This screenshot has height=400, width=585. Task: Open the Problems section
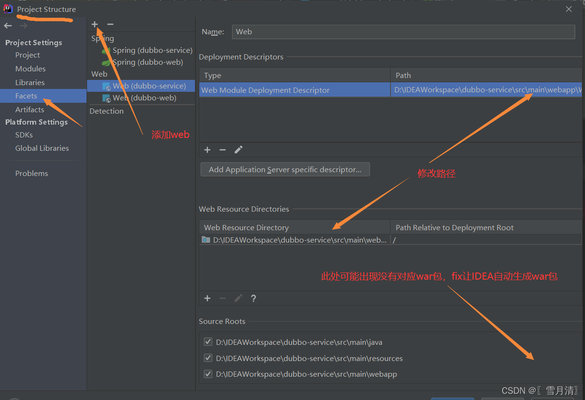click(x=31, y=174)
